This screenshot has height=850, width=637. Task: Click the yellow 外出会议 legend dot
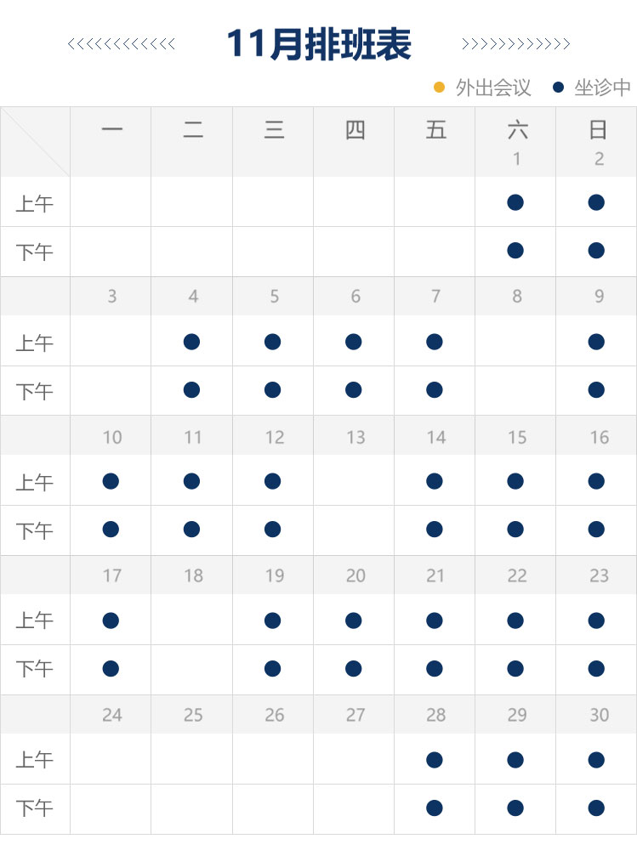pyautogui.click(x=440, y=87)
